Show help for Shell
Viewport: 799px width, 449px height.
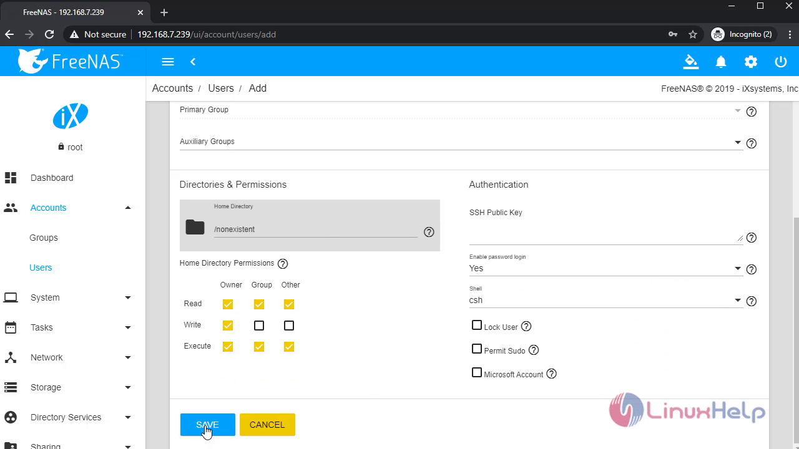[752, 301]
